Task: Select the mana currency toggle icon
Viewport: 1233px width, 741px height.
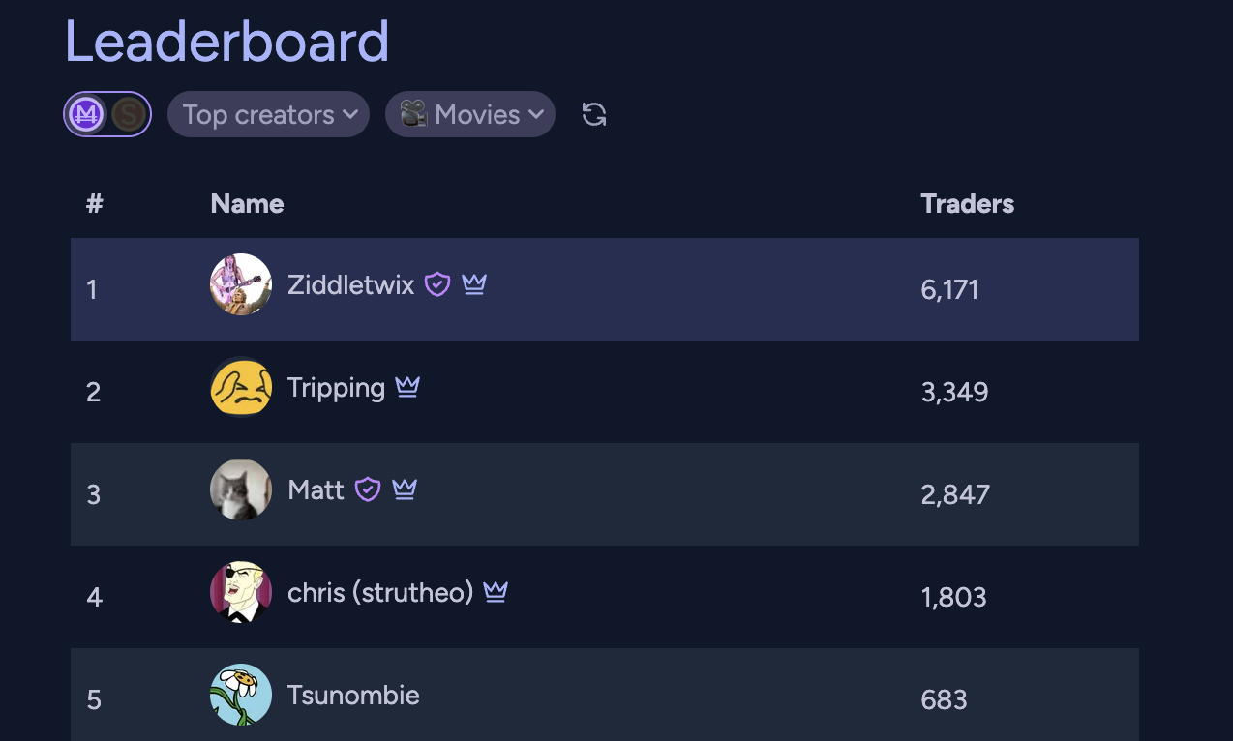Action: (x=87, y=115)
